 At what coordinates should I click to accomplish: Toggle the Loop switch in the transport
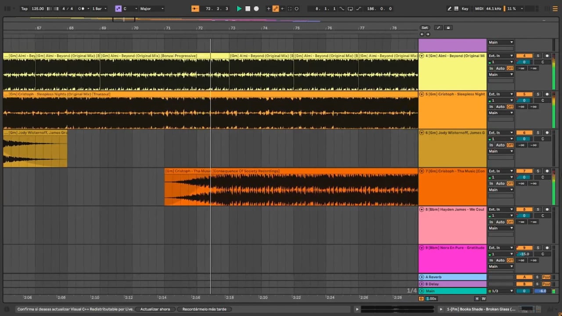click(x=350, y=8)
